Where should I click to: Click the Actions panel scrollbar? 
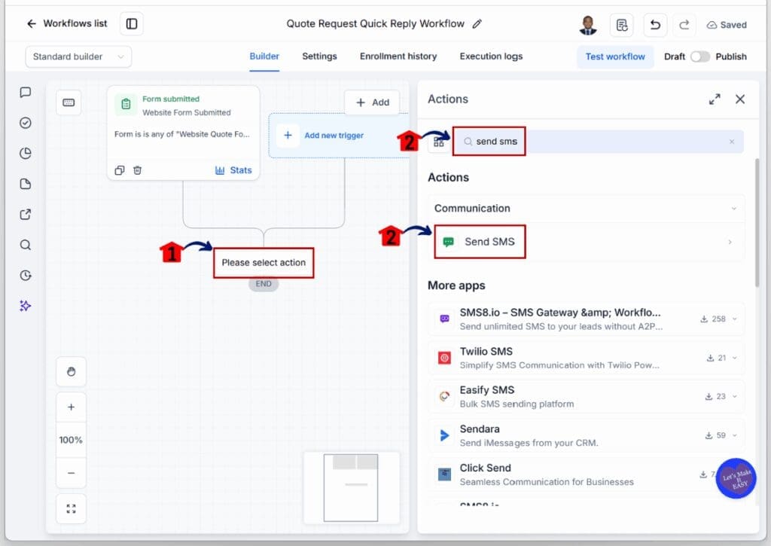click(757, 222)
